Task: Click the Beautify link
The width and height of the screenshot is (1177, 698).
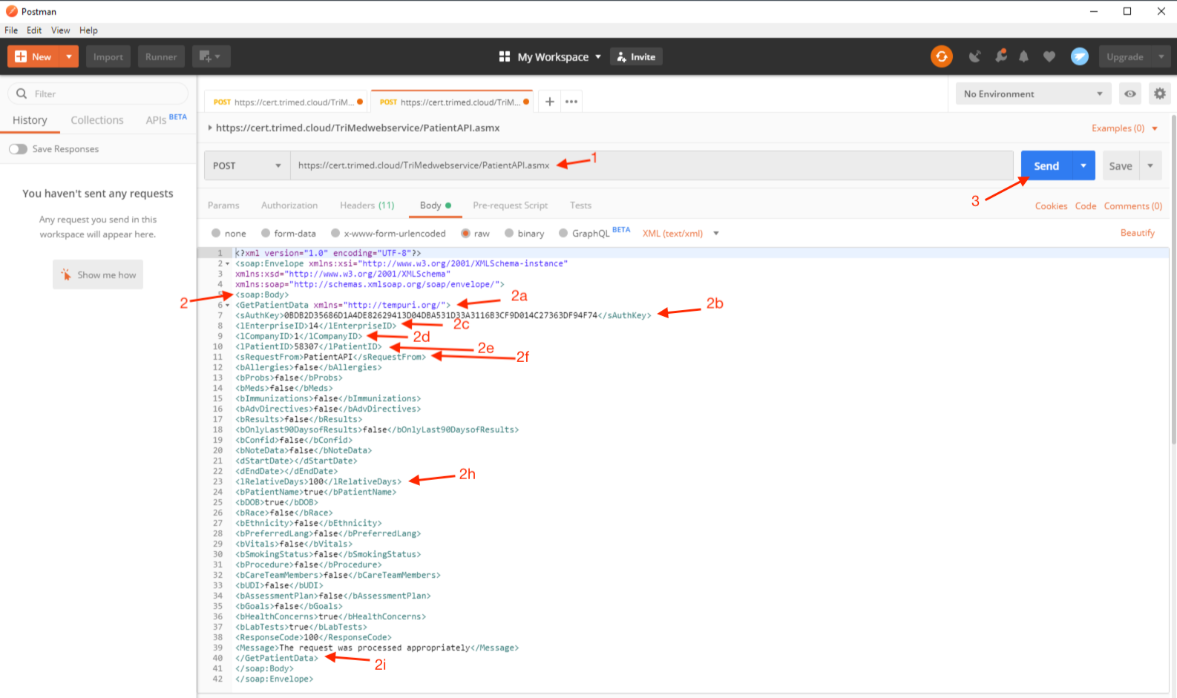Action: pyautogui.click(x=1138, y=233)
